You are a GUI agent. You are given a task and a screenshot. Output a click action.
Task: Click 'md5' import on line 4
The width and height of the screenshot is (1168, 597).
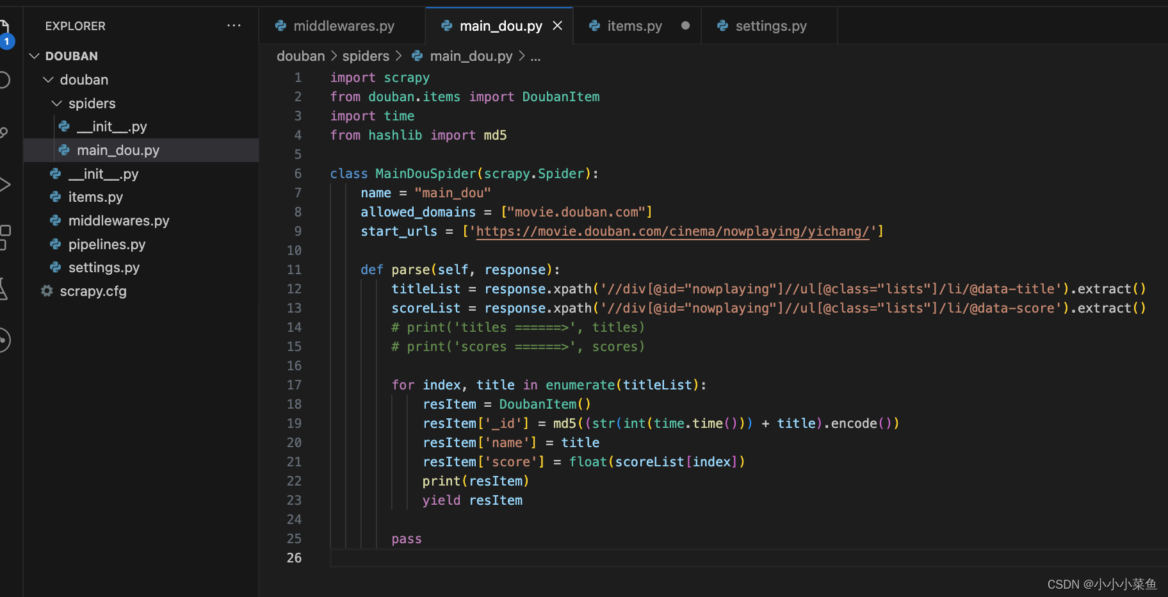coord(495,135)
